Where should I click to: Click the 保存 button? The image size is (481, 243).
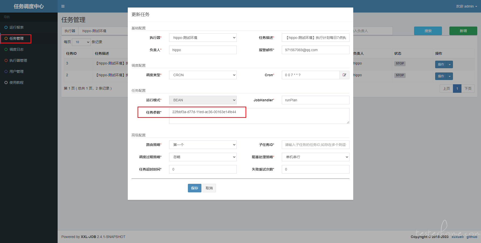[x=195, y=188]
